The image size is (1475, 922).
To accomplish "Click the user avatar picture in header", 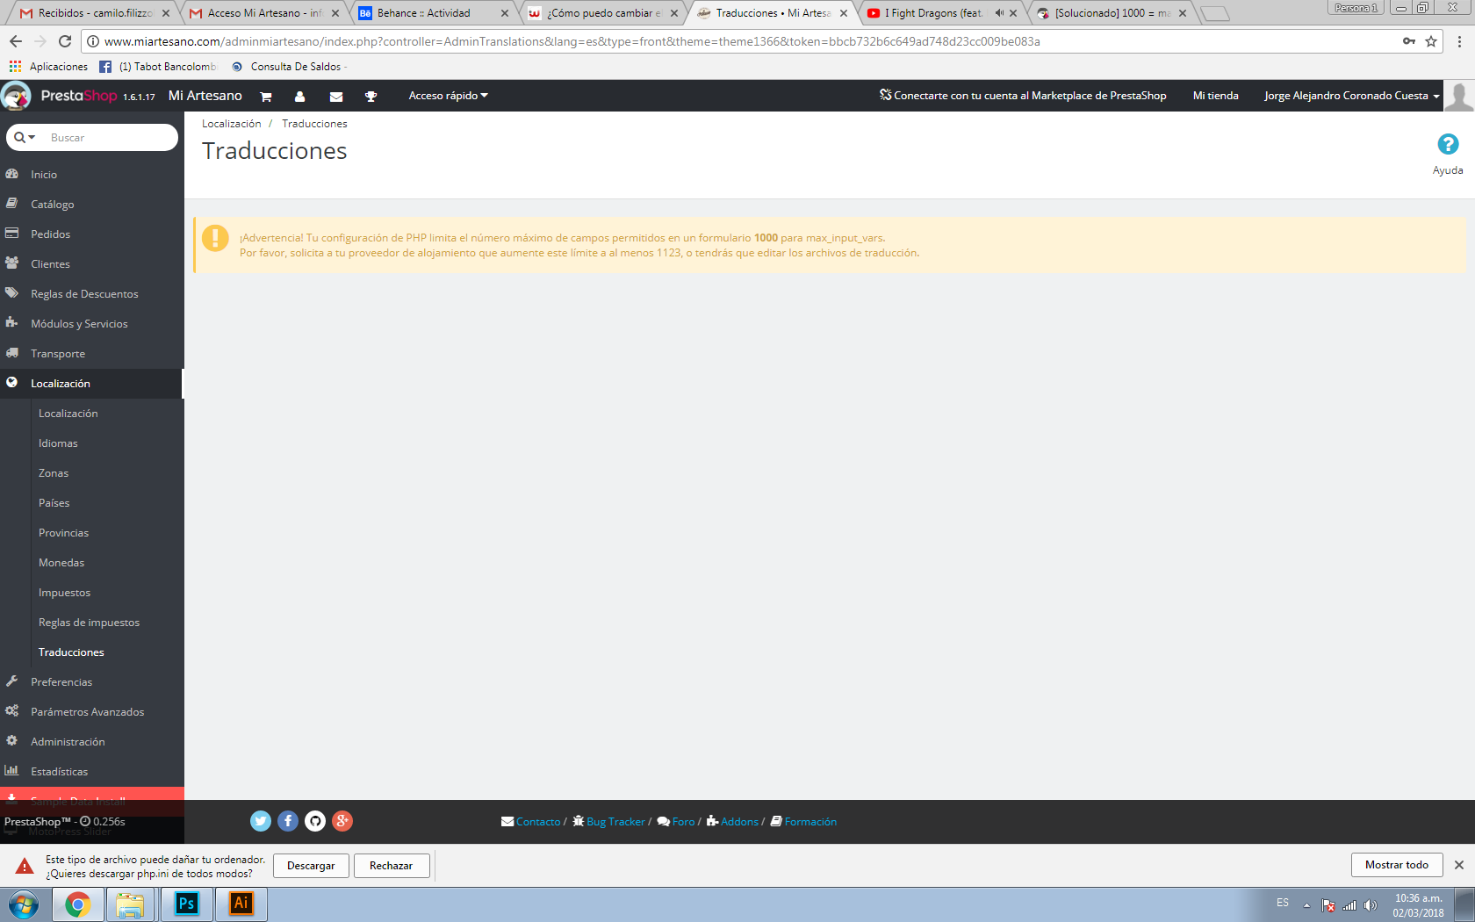I will point(1459,96).
